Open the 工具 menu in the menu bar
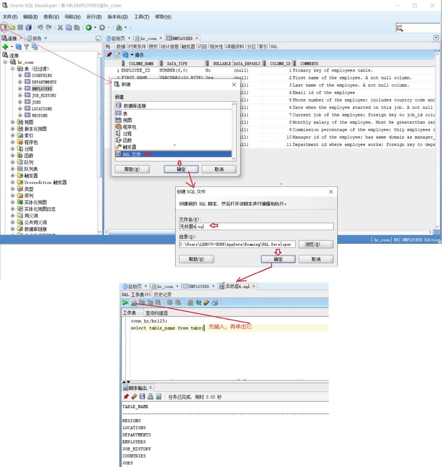Image resolution: width=442 pixels, height=467 pixels. (x=141, y=17)
